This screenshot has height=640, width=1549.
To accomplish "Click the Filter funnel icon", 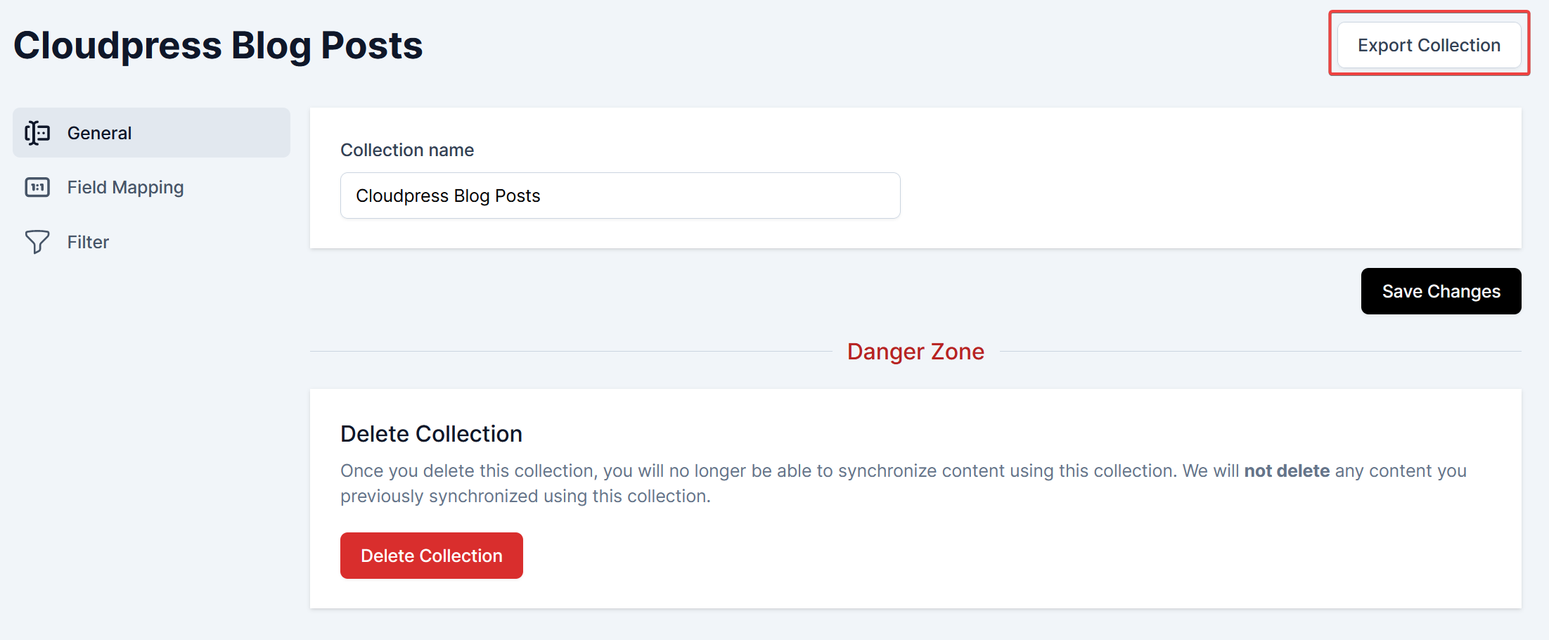I will coord(37,242).
